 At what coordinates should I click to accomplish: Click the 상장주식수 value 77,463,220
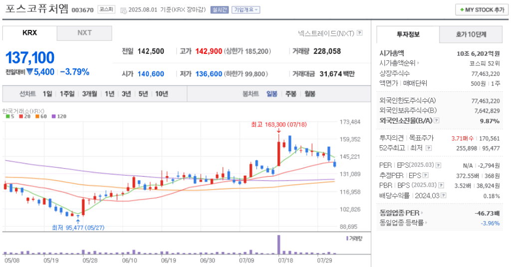pos(486,74)
